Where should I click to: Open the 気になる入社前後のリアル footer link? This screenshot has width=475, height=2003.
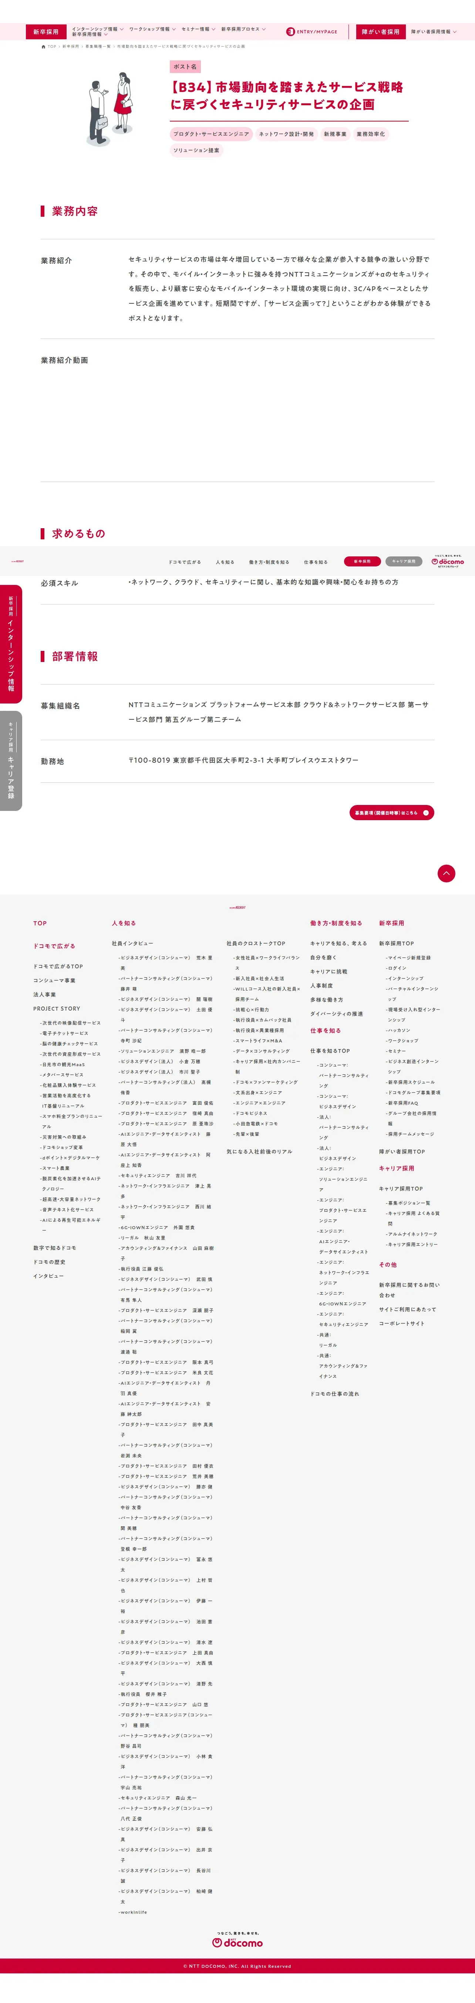click(x=259, y=1152)
